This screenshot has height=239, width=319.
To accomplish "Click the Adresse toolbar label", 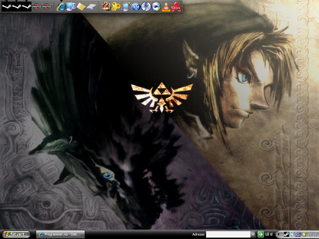I will [x=198, y=234].
